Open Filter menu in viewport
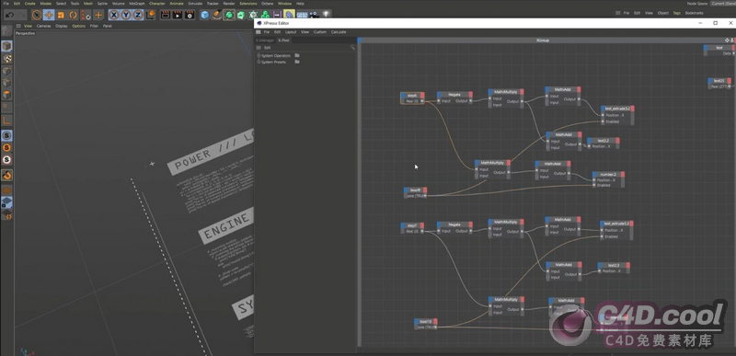This screenshot has height=356, width=736. [95, 26]
